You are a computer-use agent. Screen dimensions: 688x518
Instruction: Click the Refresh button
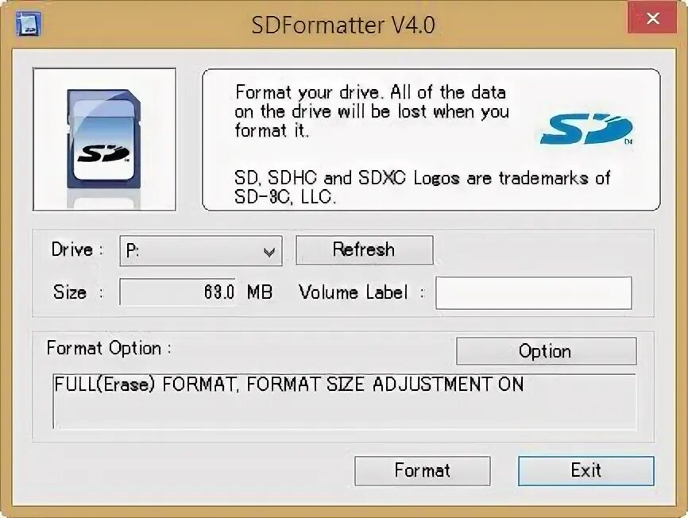click(364, 250)
